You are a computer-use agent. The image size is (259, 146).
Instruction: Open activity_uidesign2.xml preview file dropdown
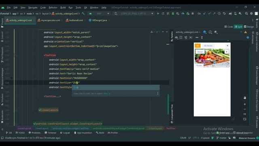point(188,32)
